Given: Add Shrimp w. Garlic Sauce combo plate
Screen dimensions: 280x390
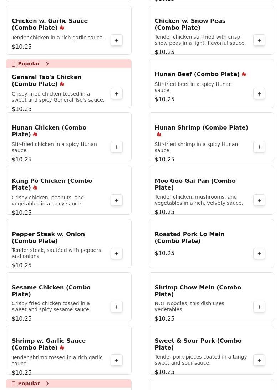Looking at the screenshot, I should pyautogui.click(x=117, y=360).
